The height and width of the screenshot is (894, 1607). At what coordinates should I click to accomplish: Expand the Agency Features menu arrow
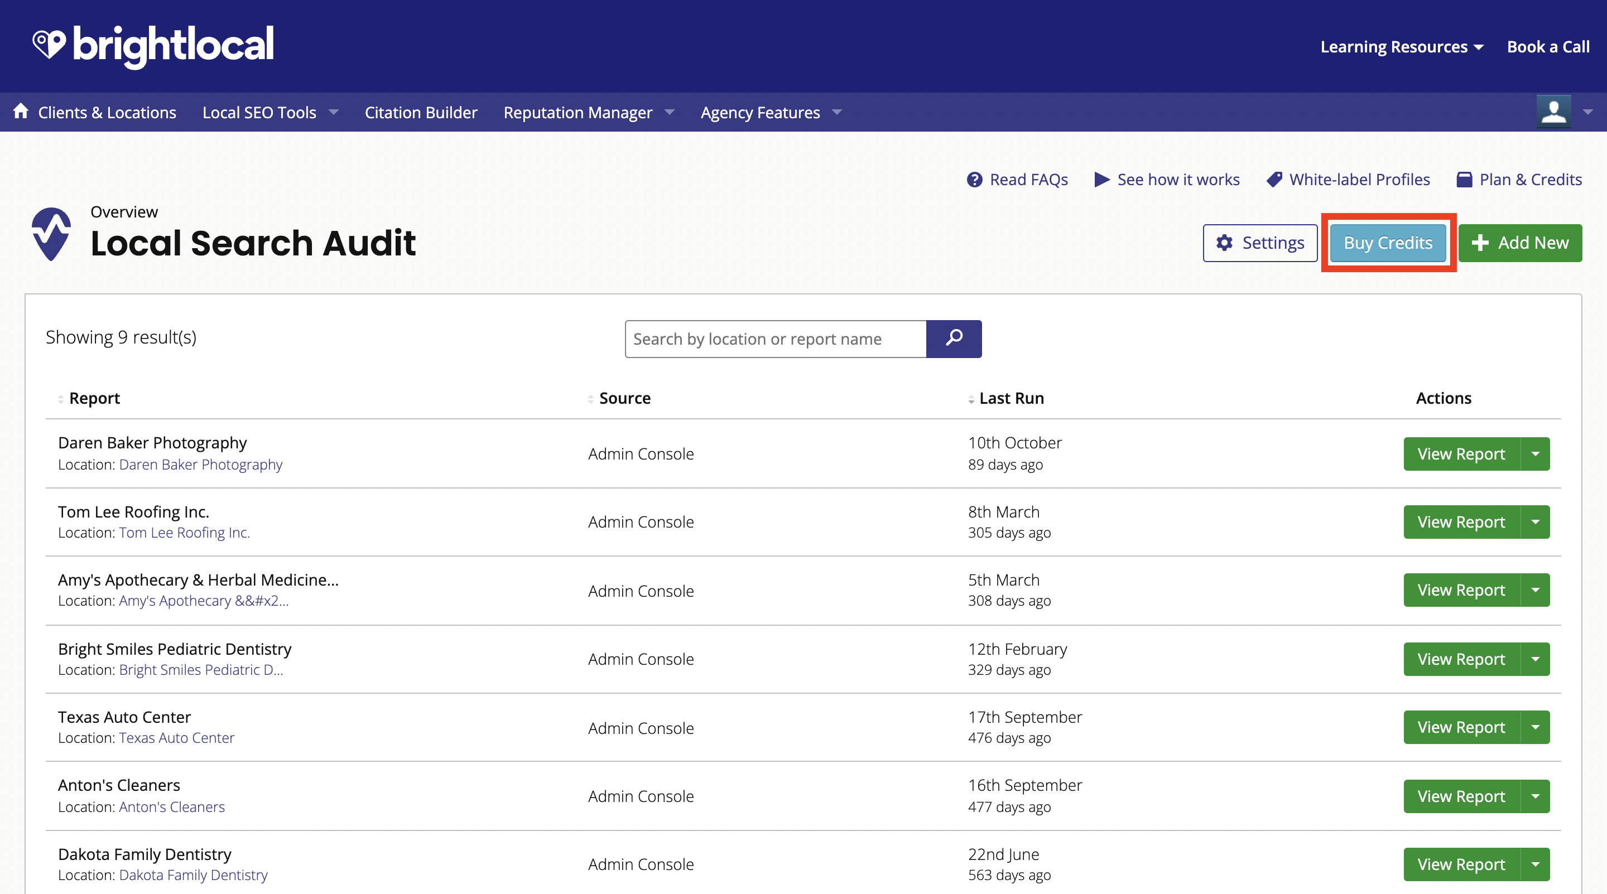pos(837,112)
